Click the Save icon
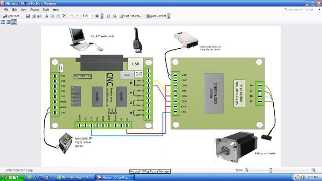This screenshot has width=322, height=181. (28, 16)
